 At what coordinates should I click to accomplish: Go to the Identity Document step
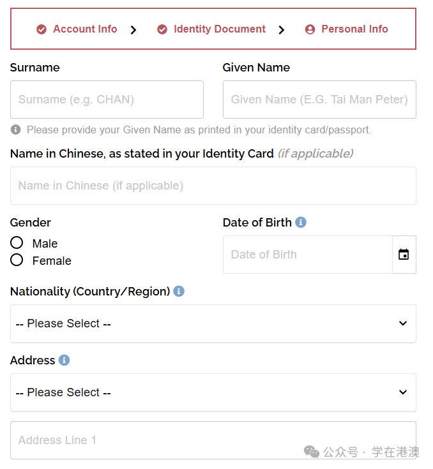point(219,29)
